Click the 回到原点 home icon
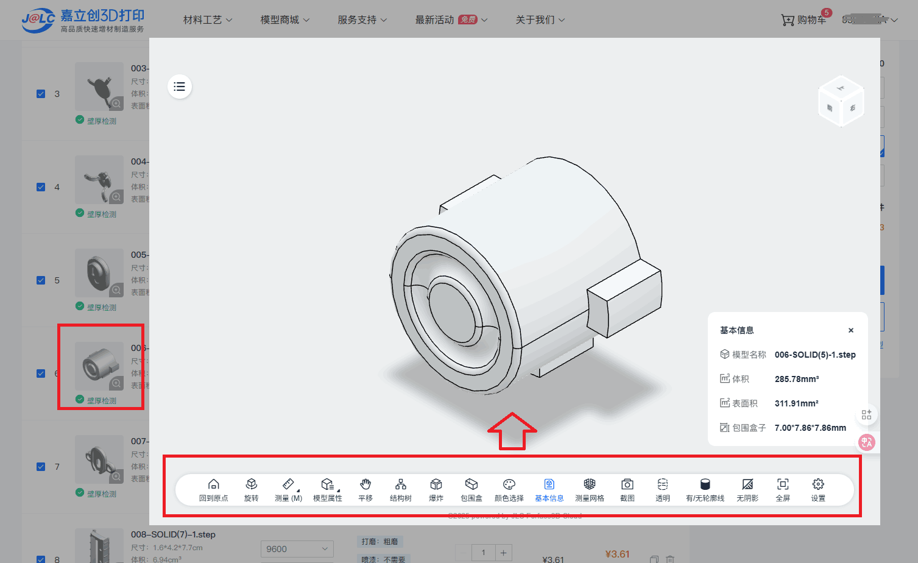Screen dimensions: 918x563 click(x=213, y=484)
